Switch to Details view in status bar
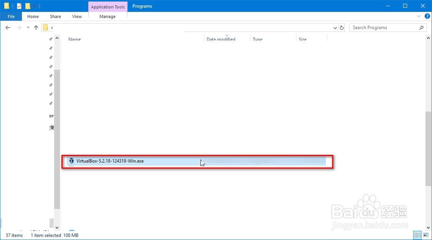The width and height of the screenshot is (432, 240). tap(418, 235)
